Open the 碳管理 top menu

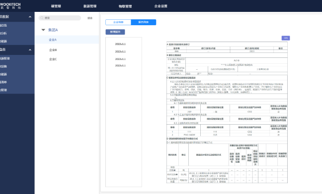pos(56,6)
